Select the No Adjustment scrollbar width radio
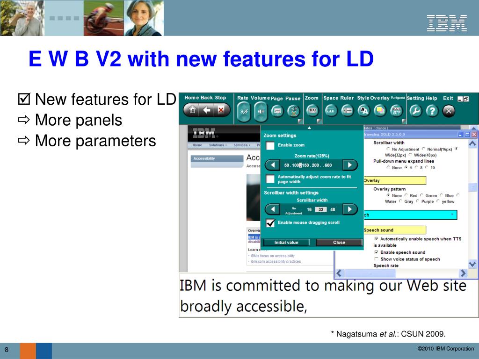Screen dimensions: 479x359 388,149
